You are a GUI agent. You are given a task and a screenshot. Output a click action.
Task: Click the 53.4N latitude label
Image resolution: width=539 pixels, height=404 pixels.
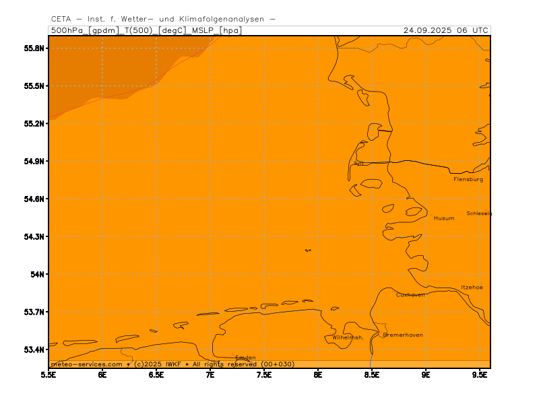pyautogui.click(x=34, y=349)
